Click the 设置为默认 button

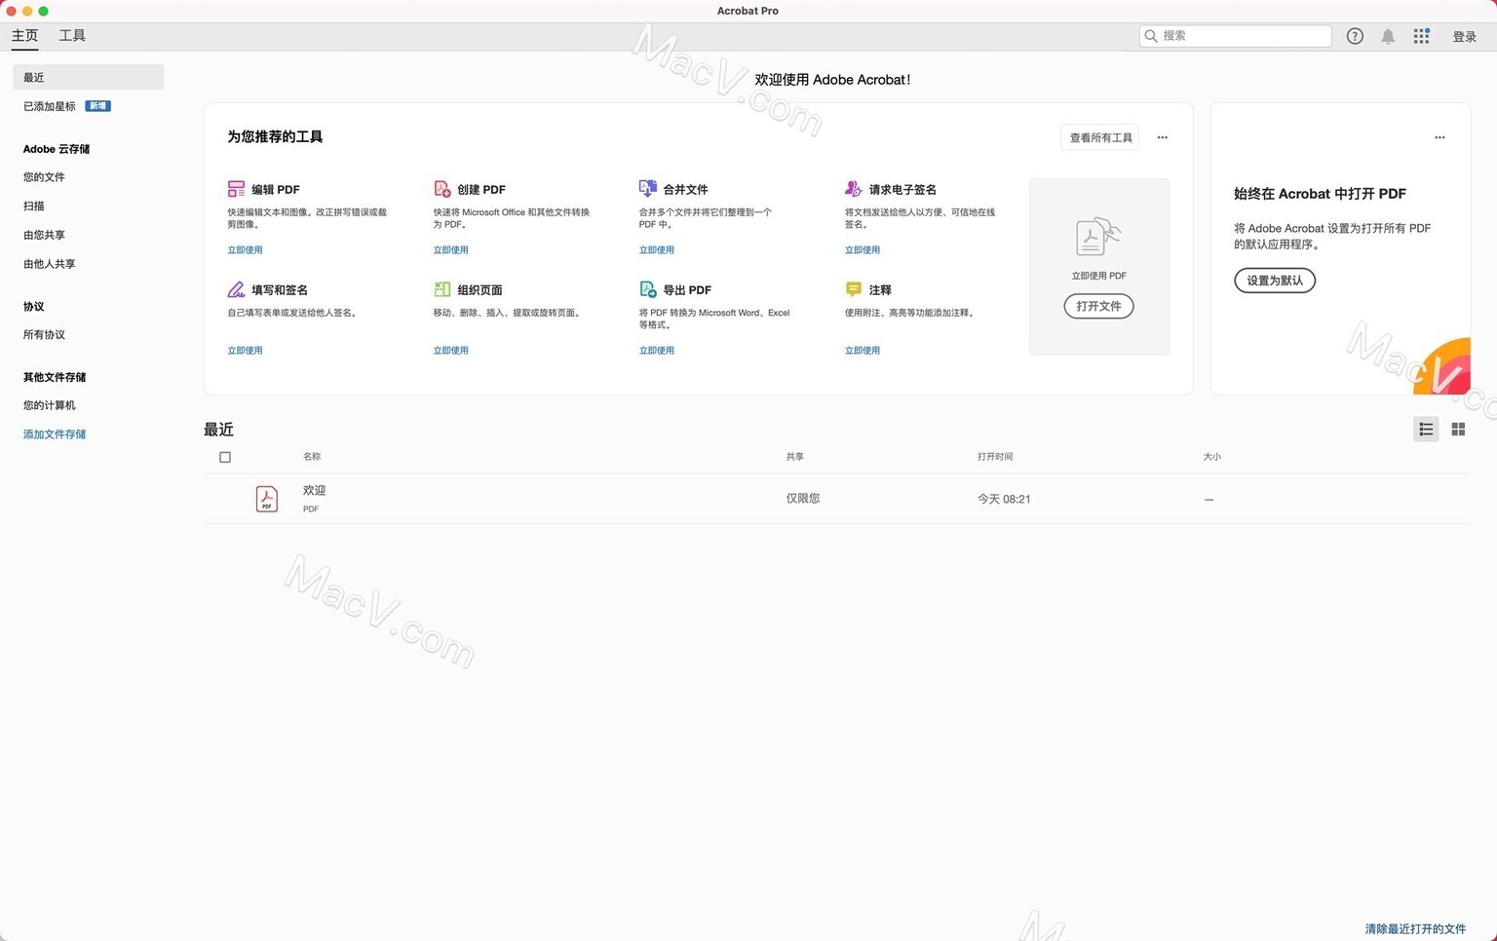pos(1275,281)
